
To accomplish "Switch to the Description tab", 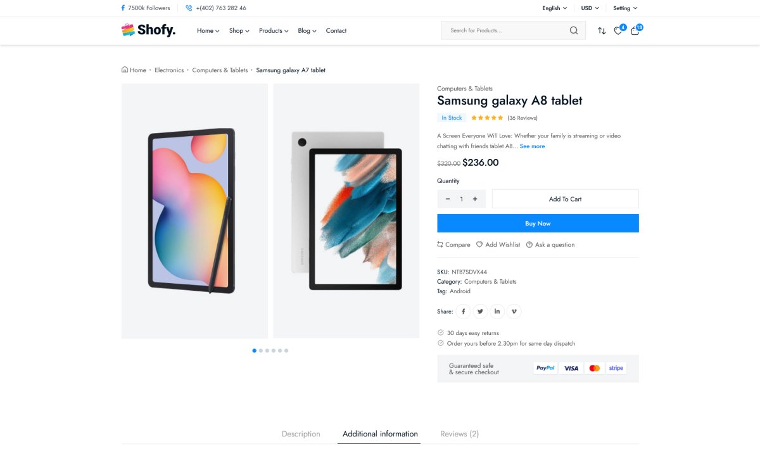I will 301,434.
